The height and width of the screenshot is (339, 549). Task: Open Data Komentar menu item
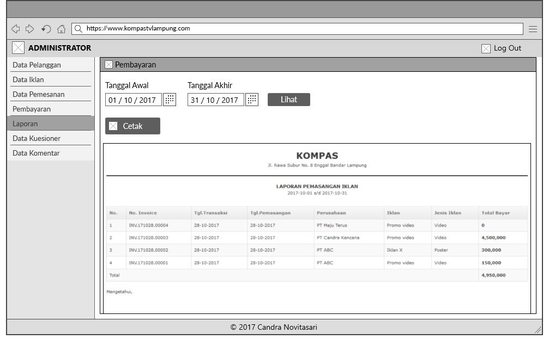pyautogui.click(x=36, y=153)
